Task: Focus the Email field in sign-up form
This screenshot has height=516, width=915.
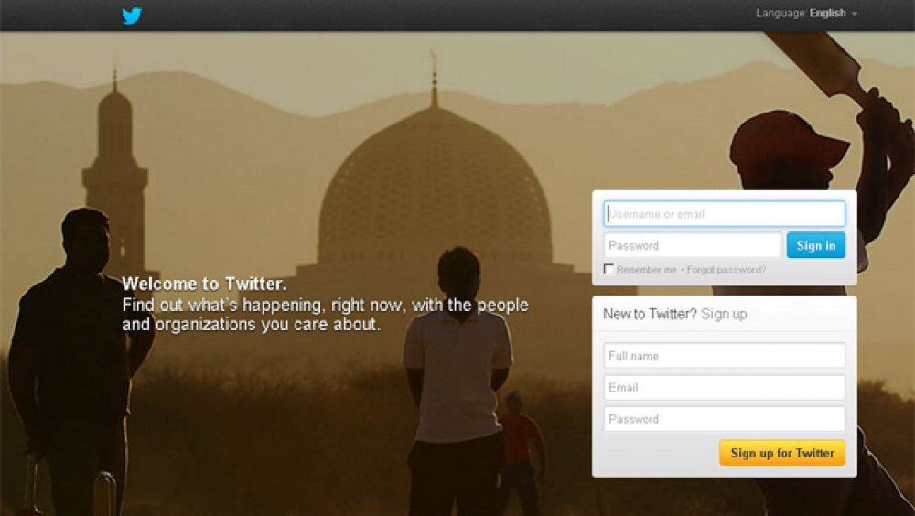Action: [724, 388]
